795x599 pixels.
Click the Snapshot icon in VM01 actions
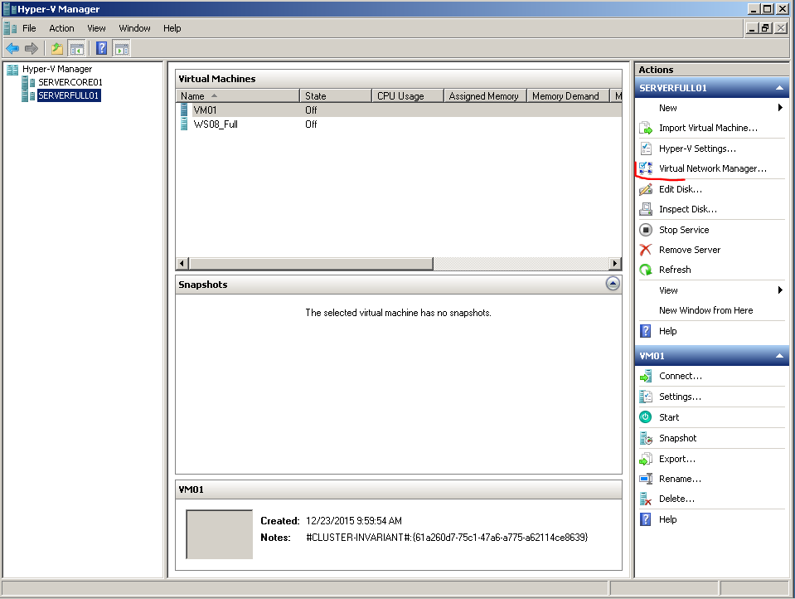[646, 438]
